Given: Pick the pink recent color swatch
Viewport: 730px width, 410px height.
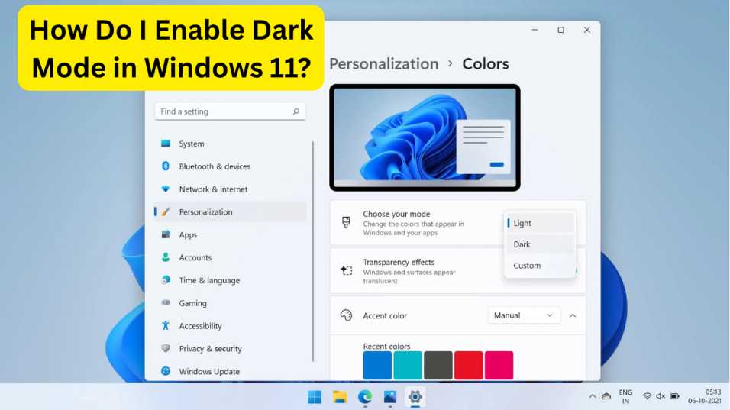Looking at the screenshot, I should tap(499, 365).
